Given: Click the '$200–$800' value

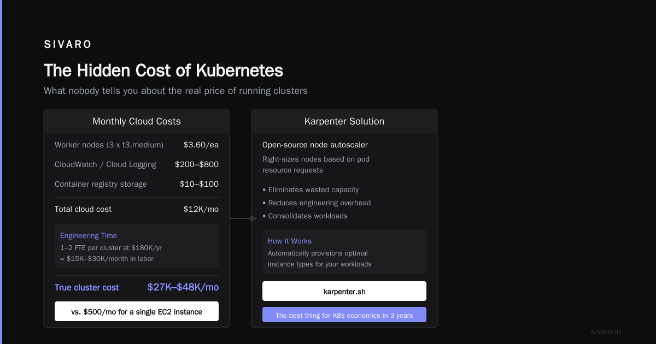Looking at the screenshot, I should [x=197, y=164].
